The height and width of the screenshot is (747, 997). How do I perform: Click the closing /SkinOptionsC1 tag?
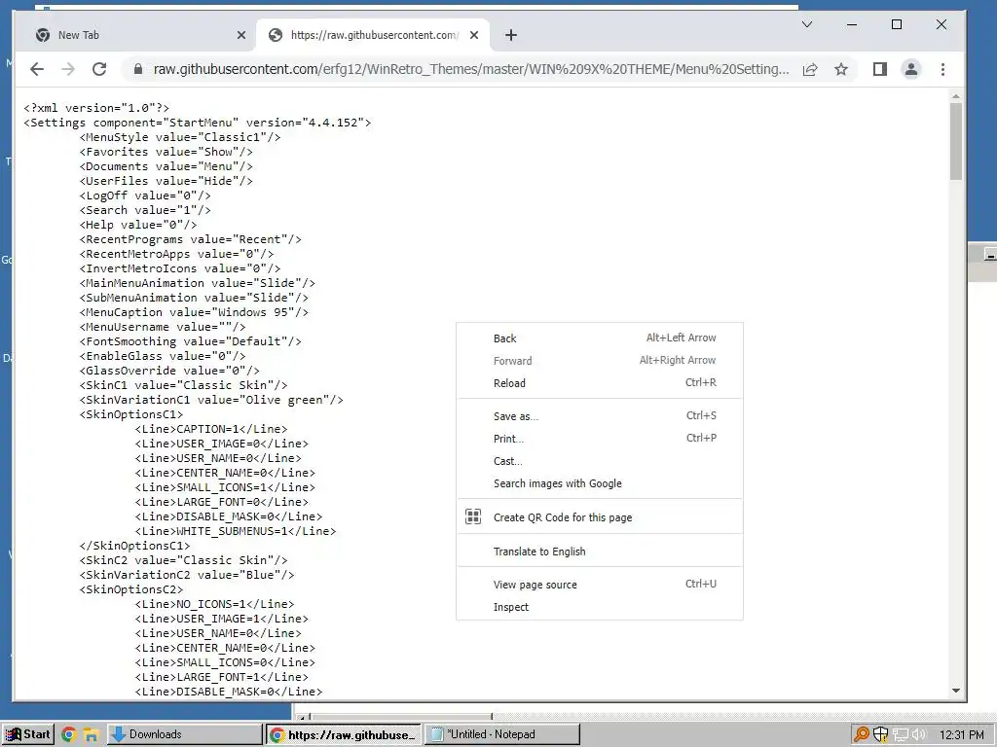tap(134, 546)
